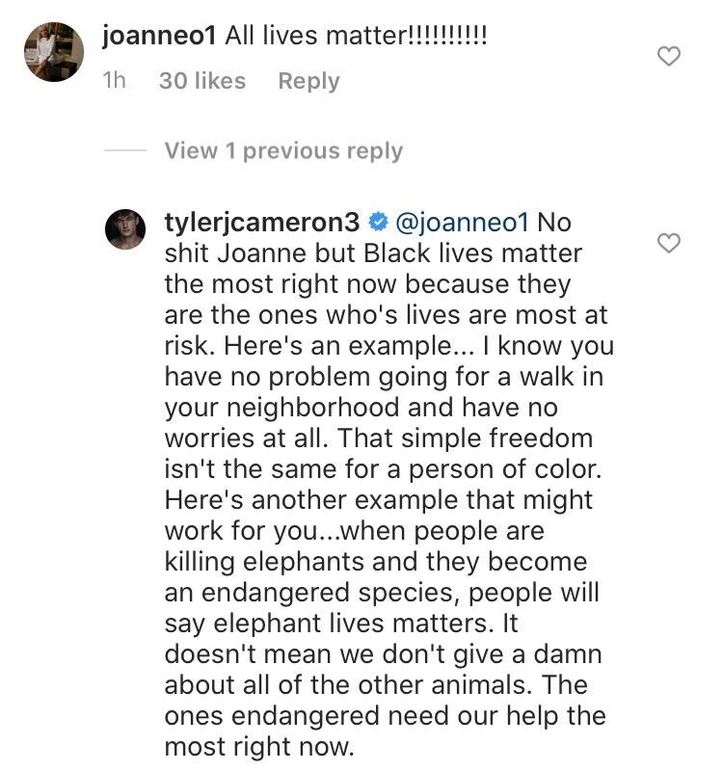This screenshot has height=771, width=723.
Task: Open tylerjcameron3's profile picture
Action: point(125,229)
